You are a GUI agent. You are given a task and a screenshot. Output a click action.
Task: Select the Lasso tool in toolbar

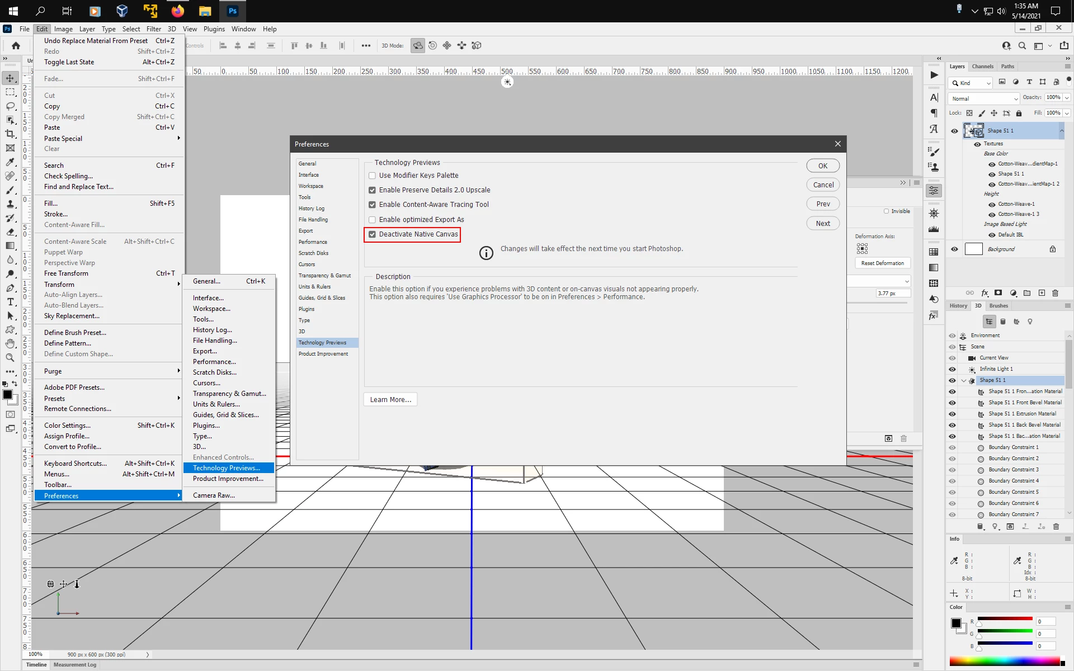[10, 106]
